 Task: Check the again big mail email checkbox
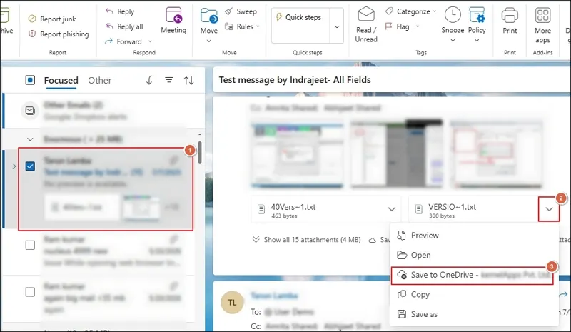[30, 292]
